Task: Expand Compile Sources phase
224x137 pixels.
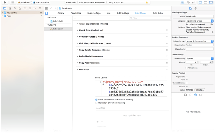Action: click(77, 37)
